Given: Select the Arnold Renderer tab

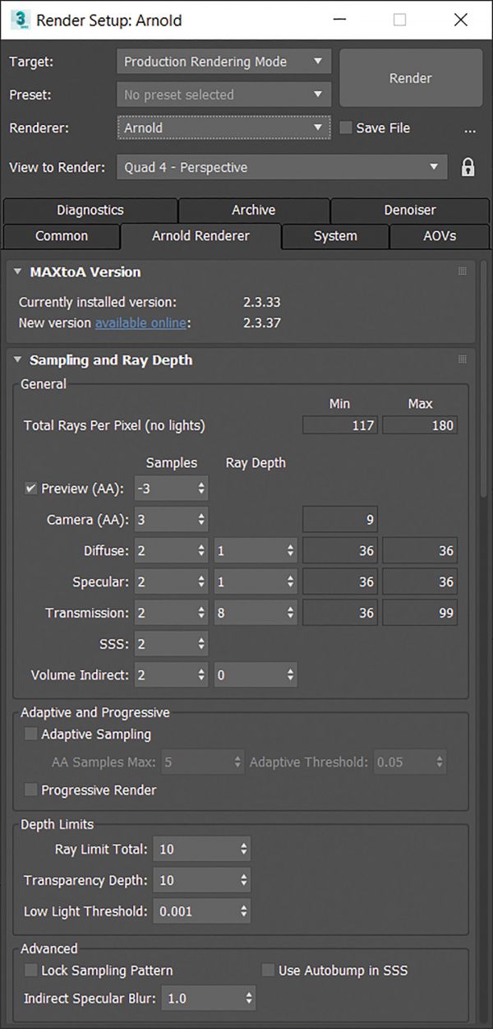Looking at the screenshot, I should pos(200,236).
